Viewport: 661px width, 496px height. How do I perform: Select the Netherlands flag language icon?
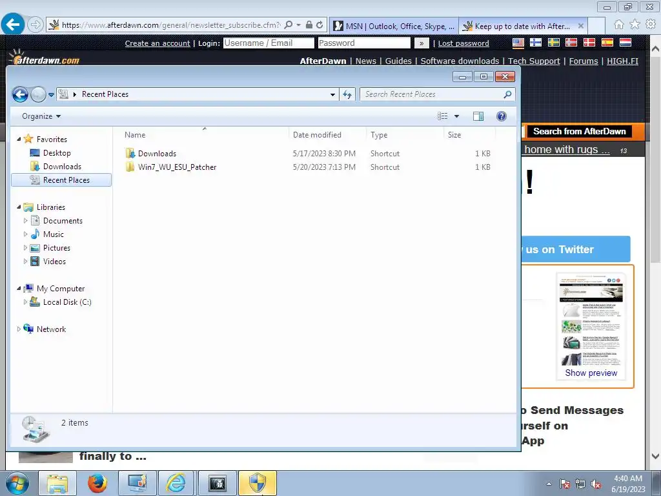625,43
